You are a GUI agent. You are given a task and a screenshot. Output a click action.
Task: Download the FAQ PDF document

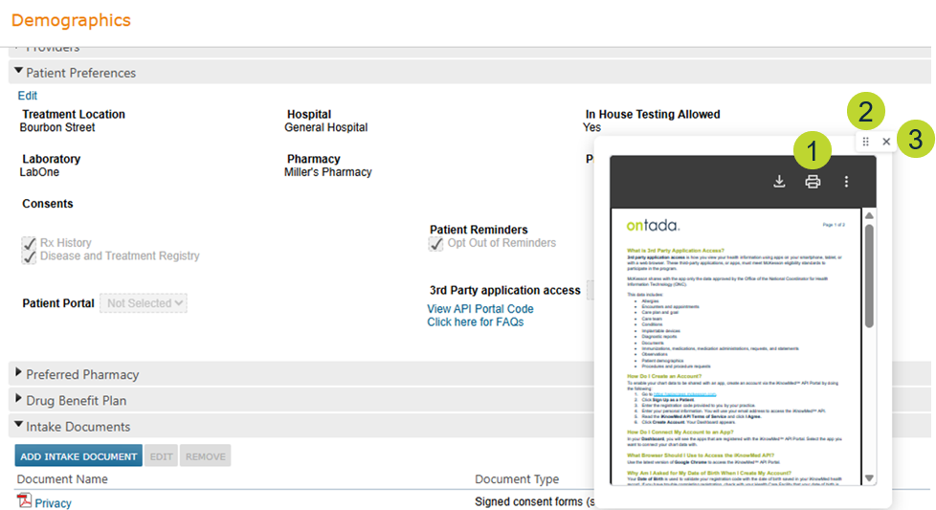[x=779, y=182]
